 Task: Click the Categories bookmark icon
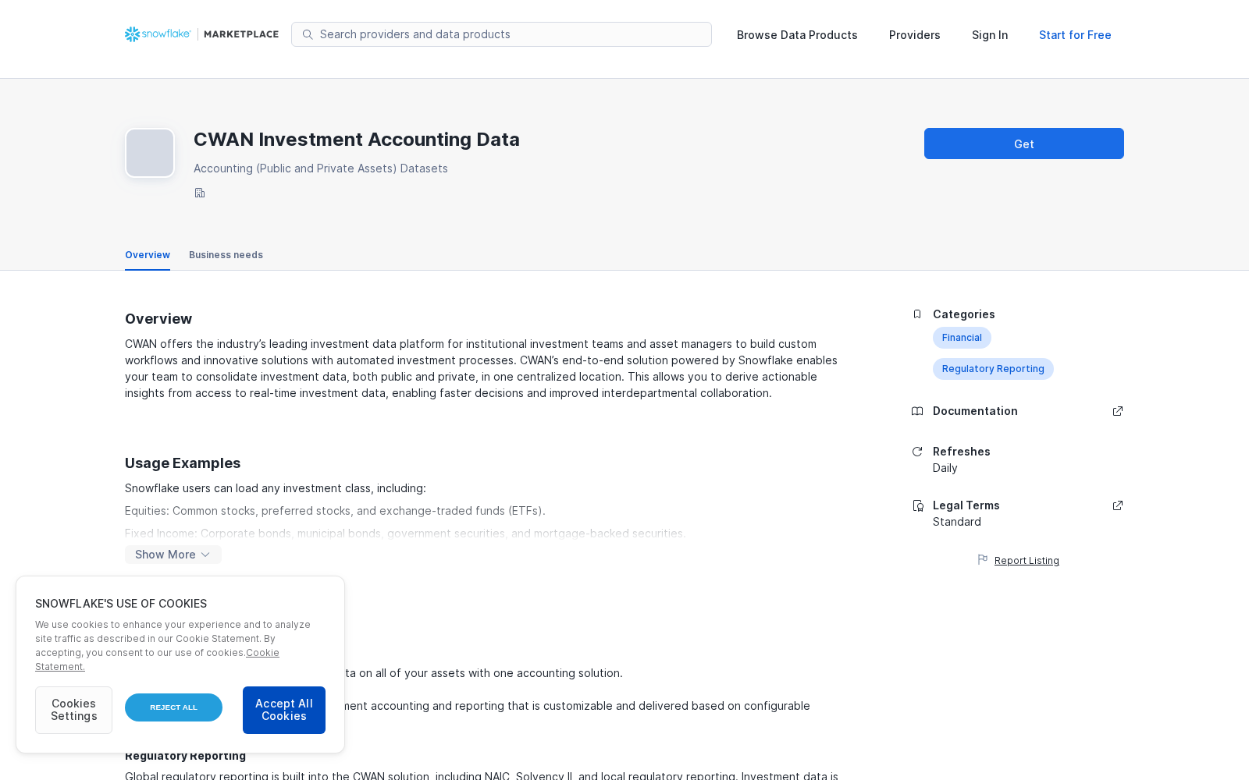click(x=917, y=314)
